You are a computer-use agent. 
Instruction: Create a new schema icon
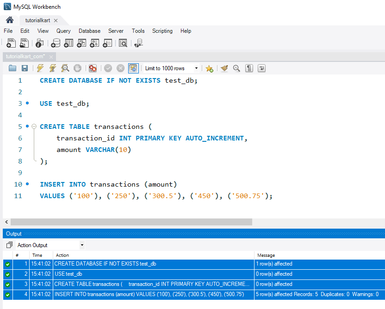pos(56,43)
